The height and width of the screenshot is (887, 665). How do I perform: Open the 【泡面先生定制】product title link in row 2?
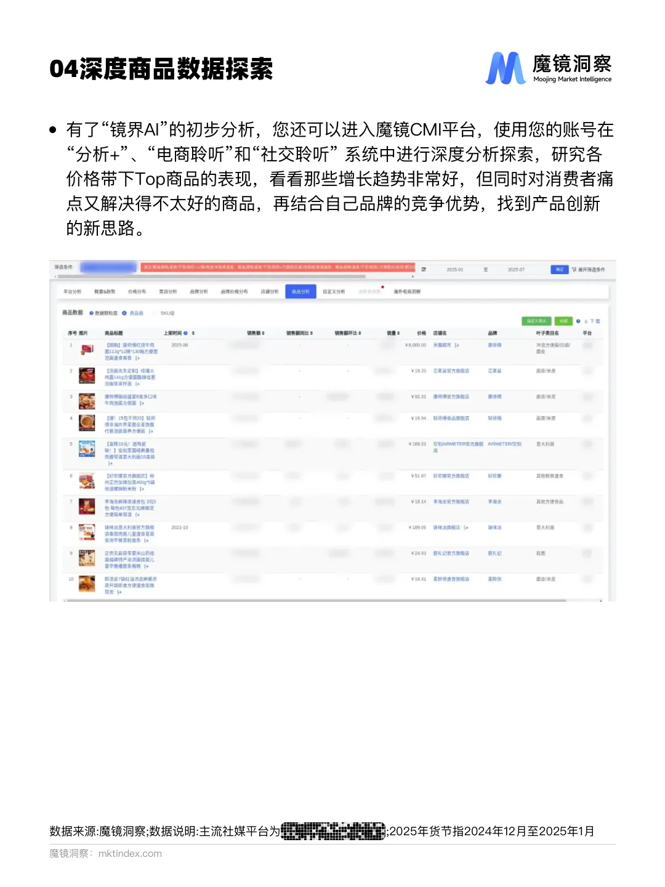point(129,377)
